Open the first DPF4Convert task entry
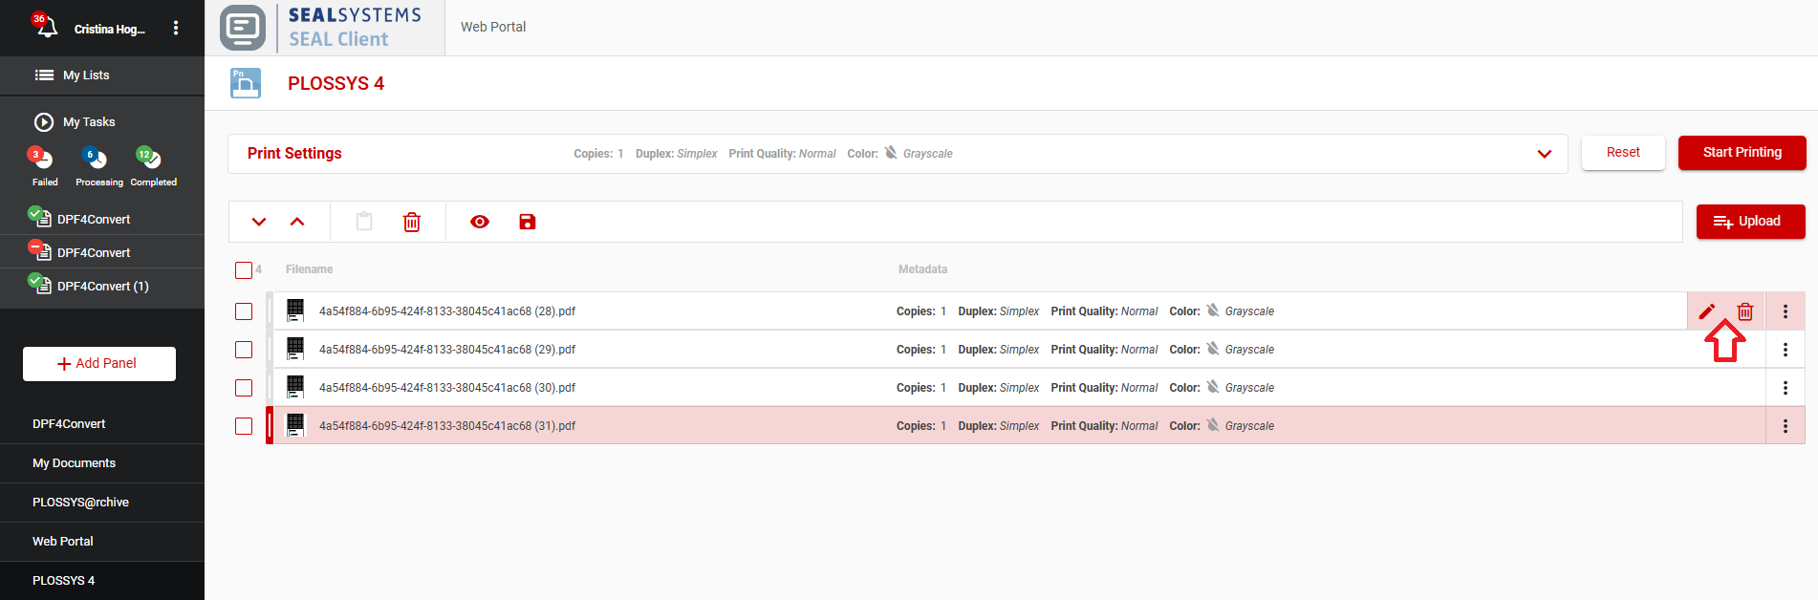This screenshot has height=600, width=1818. (93, 219)
